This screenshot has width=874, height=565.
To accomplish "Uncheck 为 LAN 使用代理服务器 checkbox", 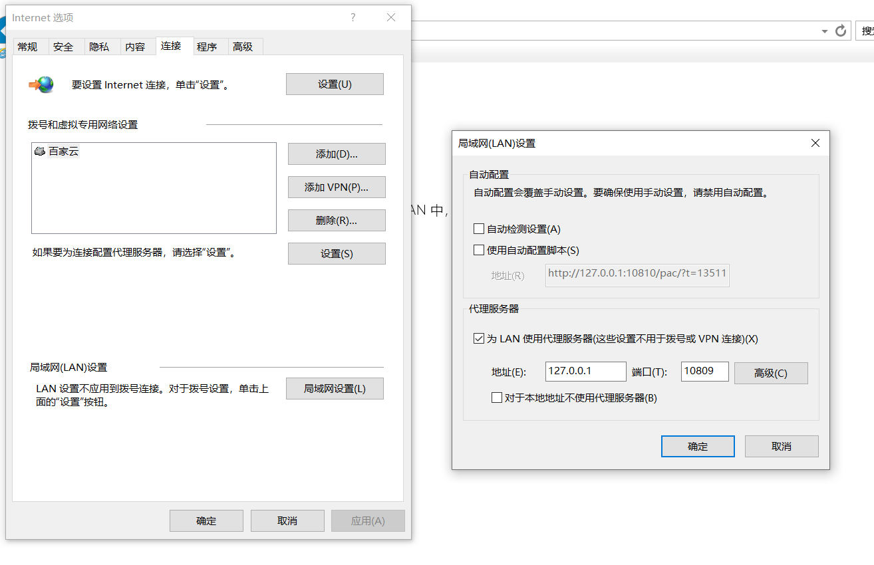I will [x=479, y=338].
